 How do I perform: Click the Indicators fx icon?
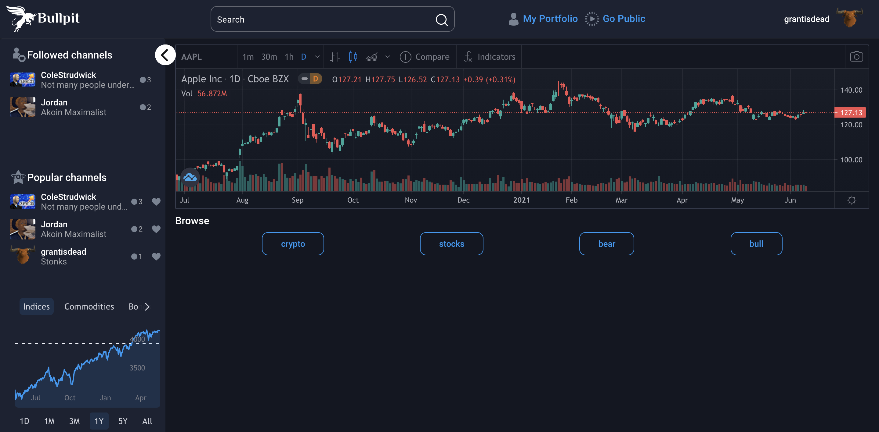(x=468, y=57)
